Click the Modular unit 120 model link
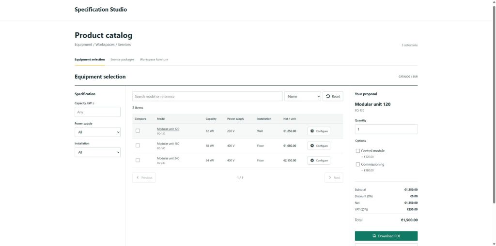The height and width of the screenshot is (246, 496). (x=168, y=129)
